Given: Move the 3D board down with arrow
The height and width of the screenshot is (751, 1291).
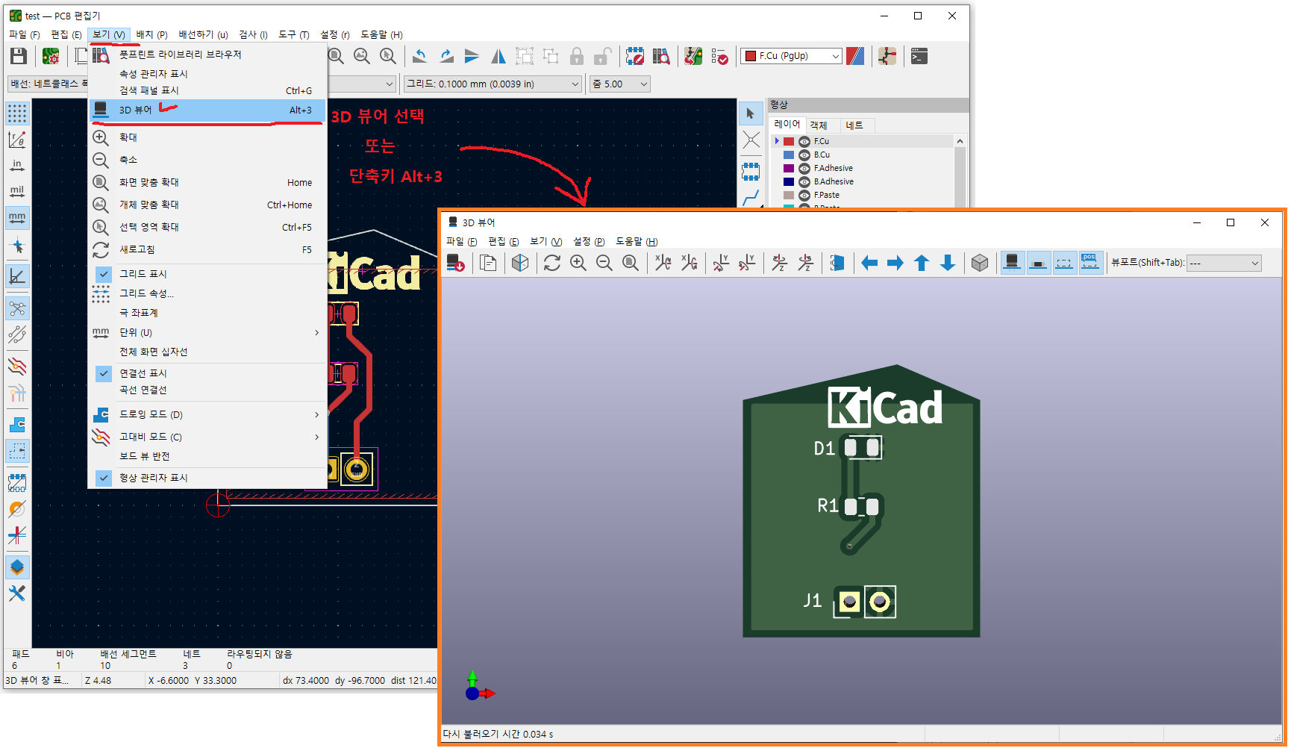Looking at the screenshot, I should (x=948, y=263).
